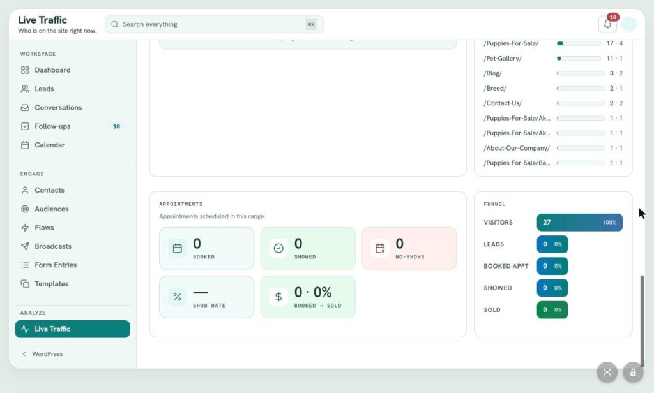Open the user avatar circle

pyautogui.click(x=629, y=24)
